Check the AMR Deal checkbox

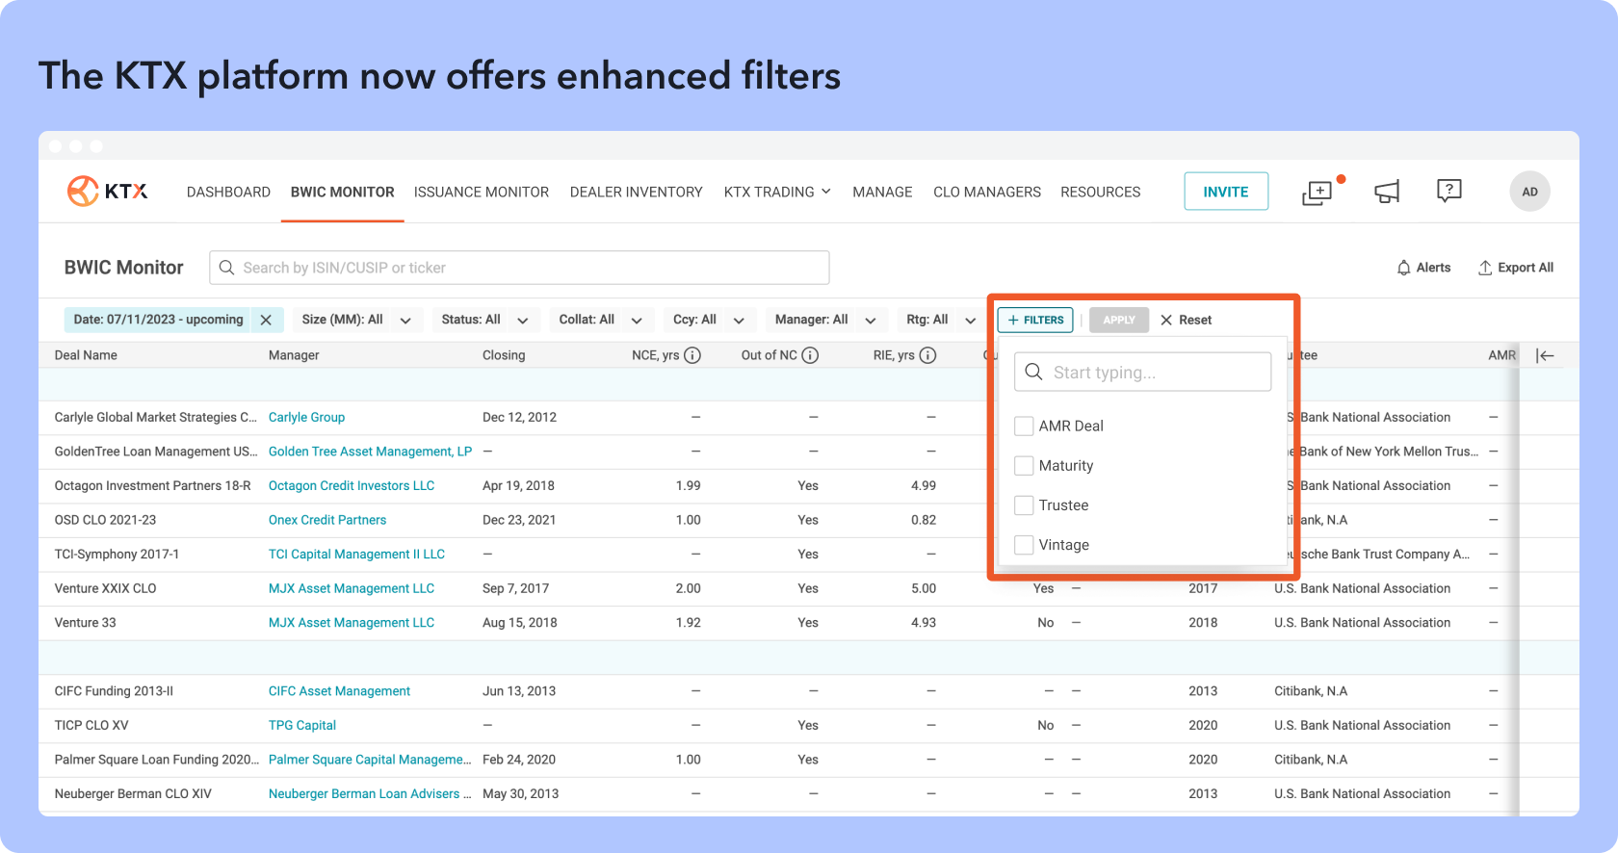coord(1024,426)
